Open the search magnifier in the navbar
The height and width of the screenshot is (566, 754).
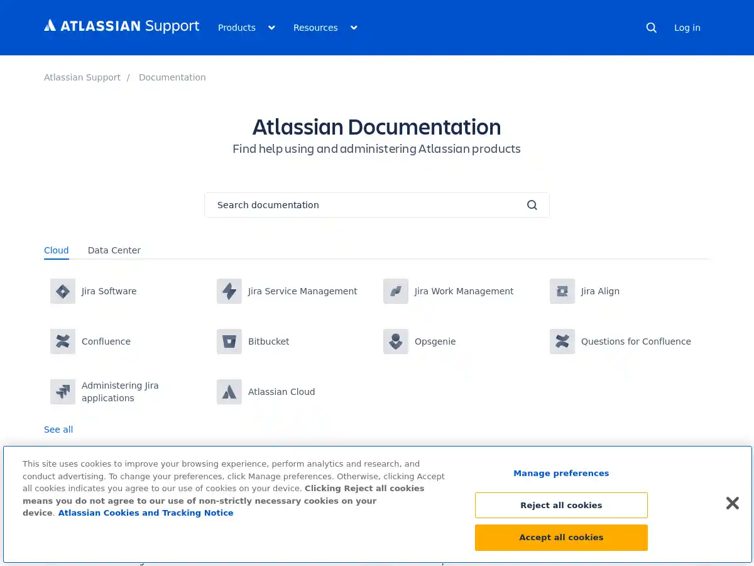tap(651, 28)
